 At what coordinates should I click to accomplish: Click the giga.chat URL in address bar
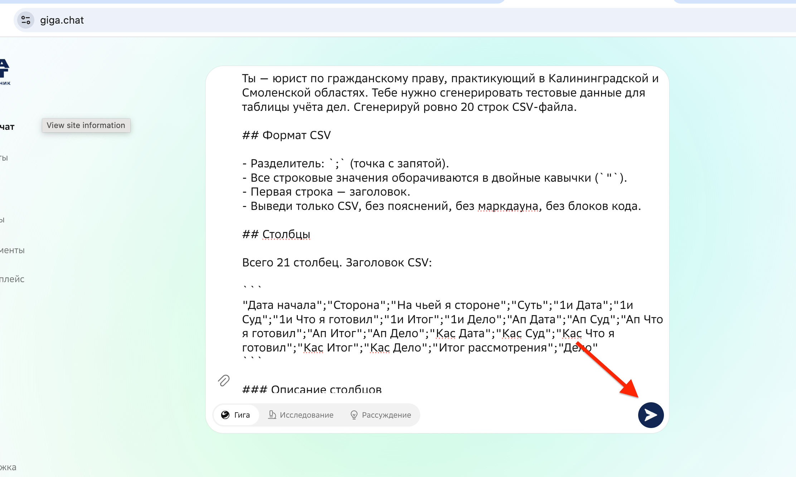[x=62, y=20]
